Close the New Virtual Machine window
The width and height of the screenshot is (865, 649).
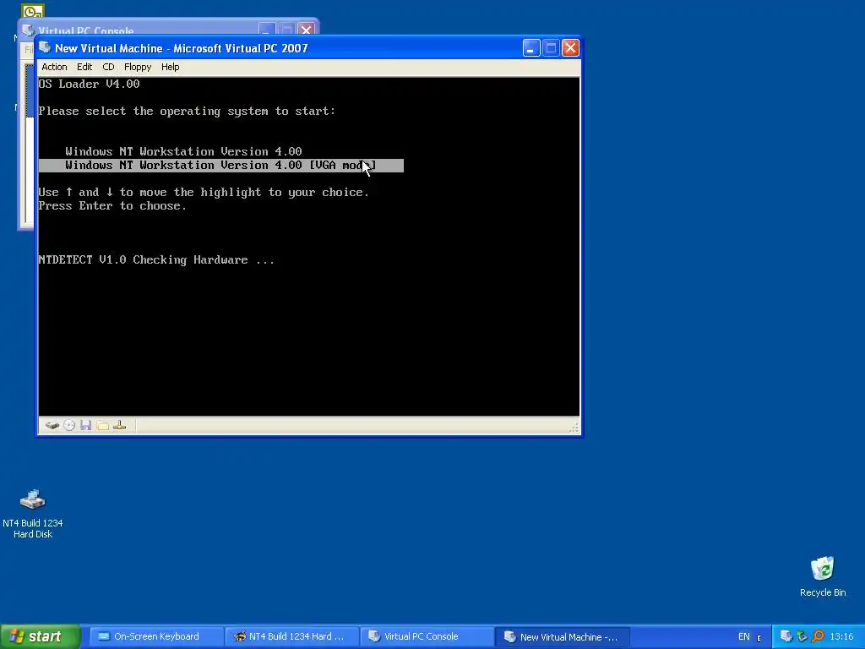point(570,48)
